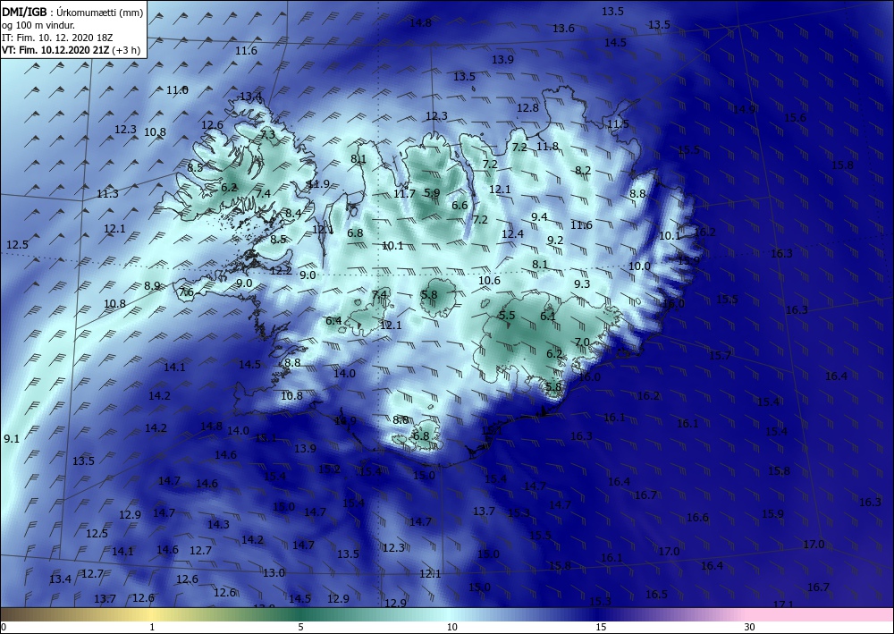This screenshot has height=634, width=894.
Task: Click the map value '16.6'
Action: coord(697,518)
